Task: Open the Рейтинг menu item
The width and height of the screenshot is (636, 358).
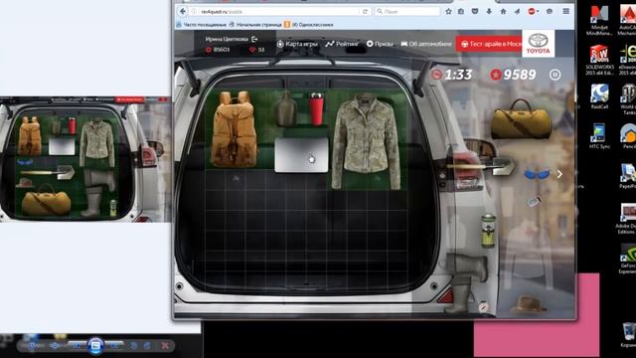Action: [342, 44]
